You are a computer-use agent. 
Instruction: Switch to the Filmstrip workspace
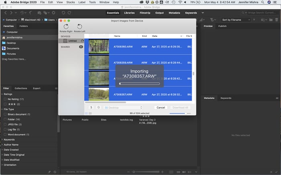click(145, 13)
